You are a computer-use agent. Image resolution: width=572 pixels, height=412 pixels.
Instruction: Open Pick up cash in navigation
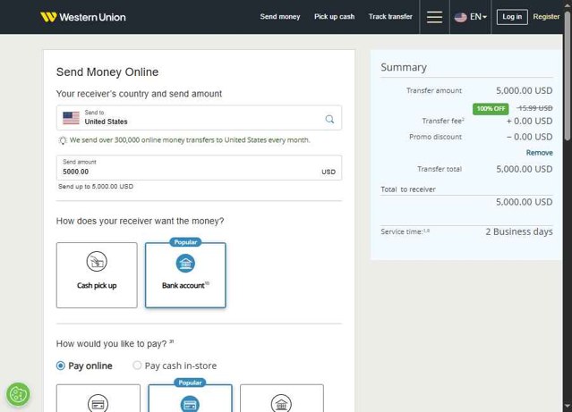coord(334,17)
